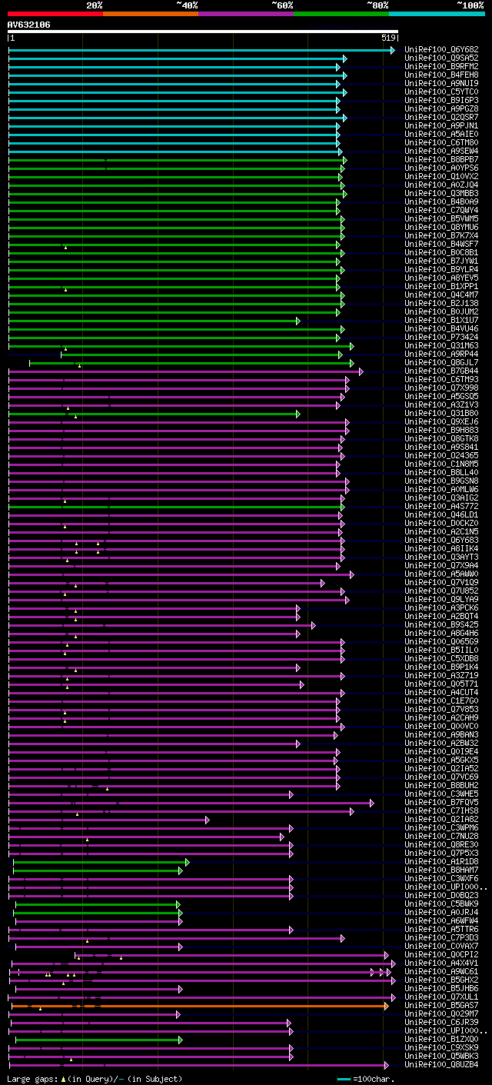Select hit label UniRef100_Q2IA82

pos(441,820)
